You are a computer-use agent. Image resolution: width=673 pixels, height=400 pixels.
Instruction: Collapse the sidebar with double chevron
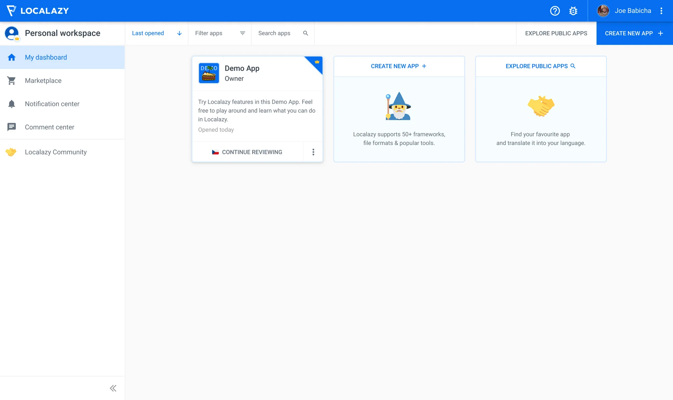[x=113, y=388]
